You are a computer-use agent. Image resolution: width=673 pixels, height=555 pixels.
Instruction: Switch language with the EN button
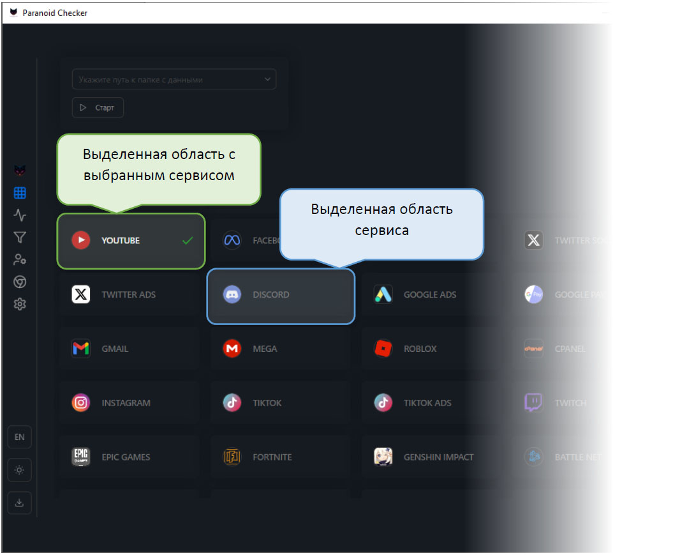(19, 437)
